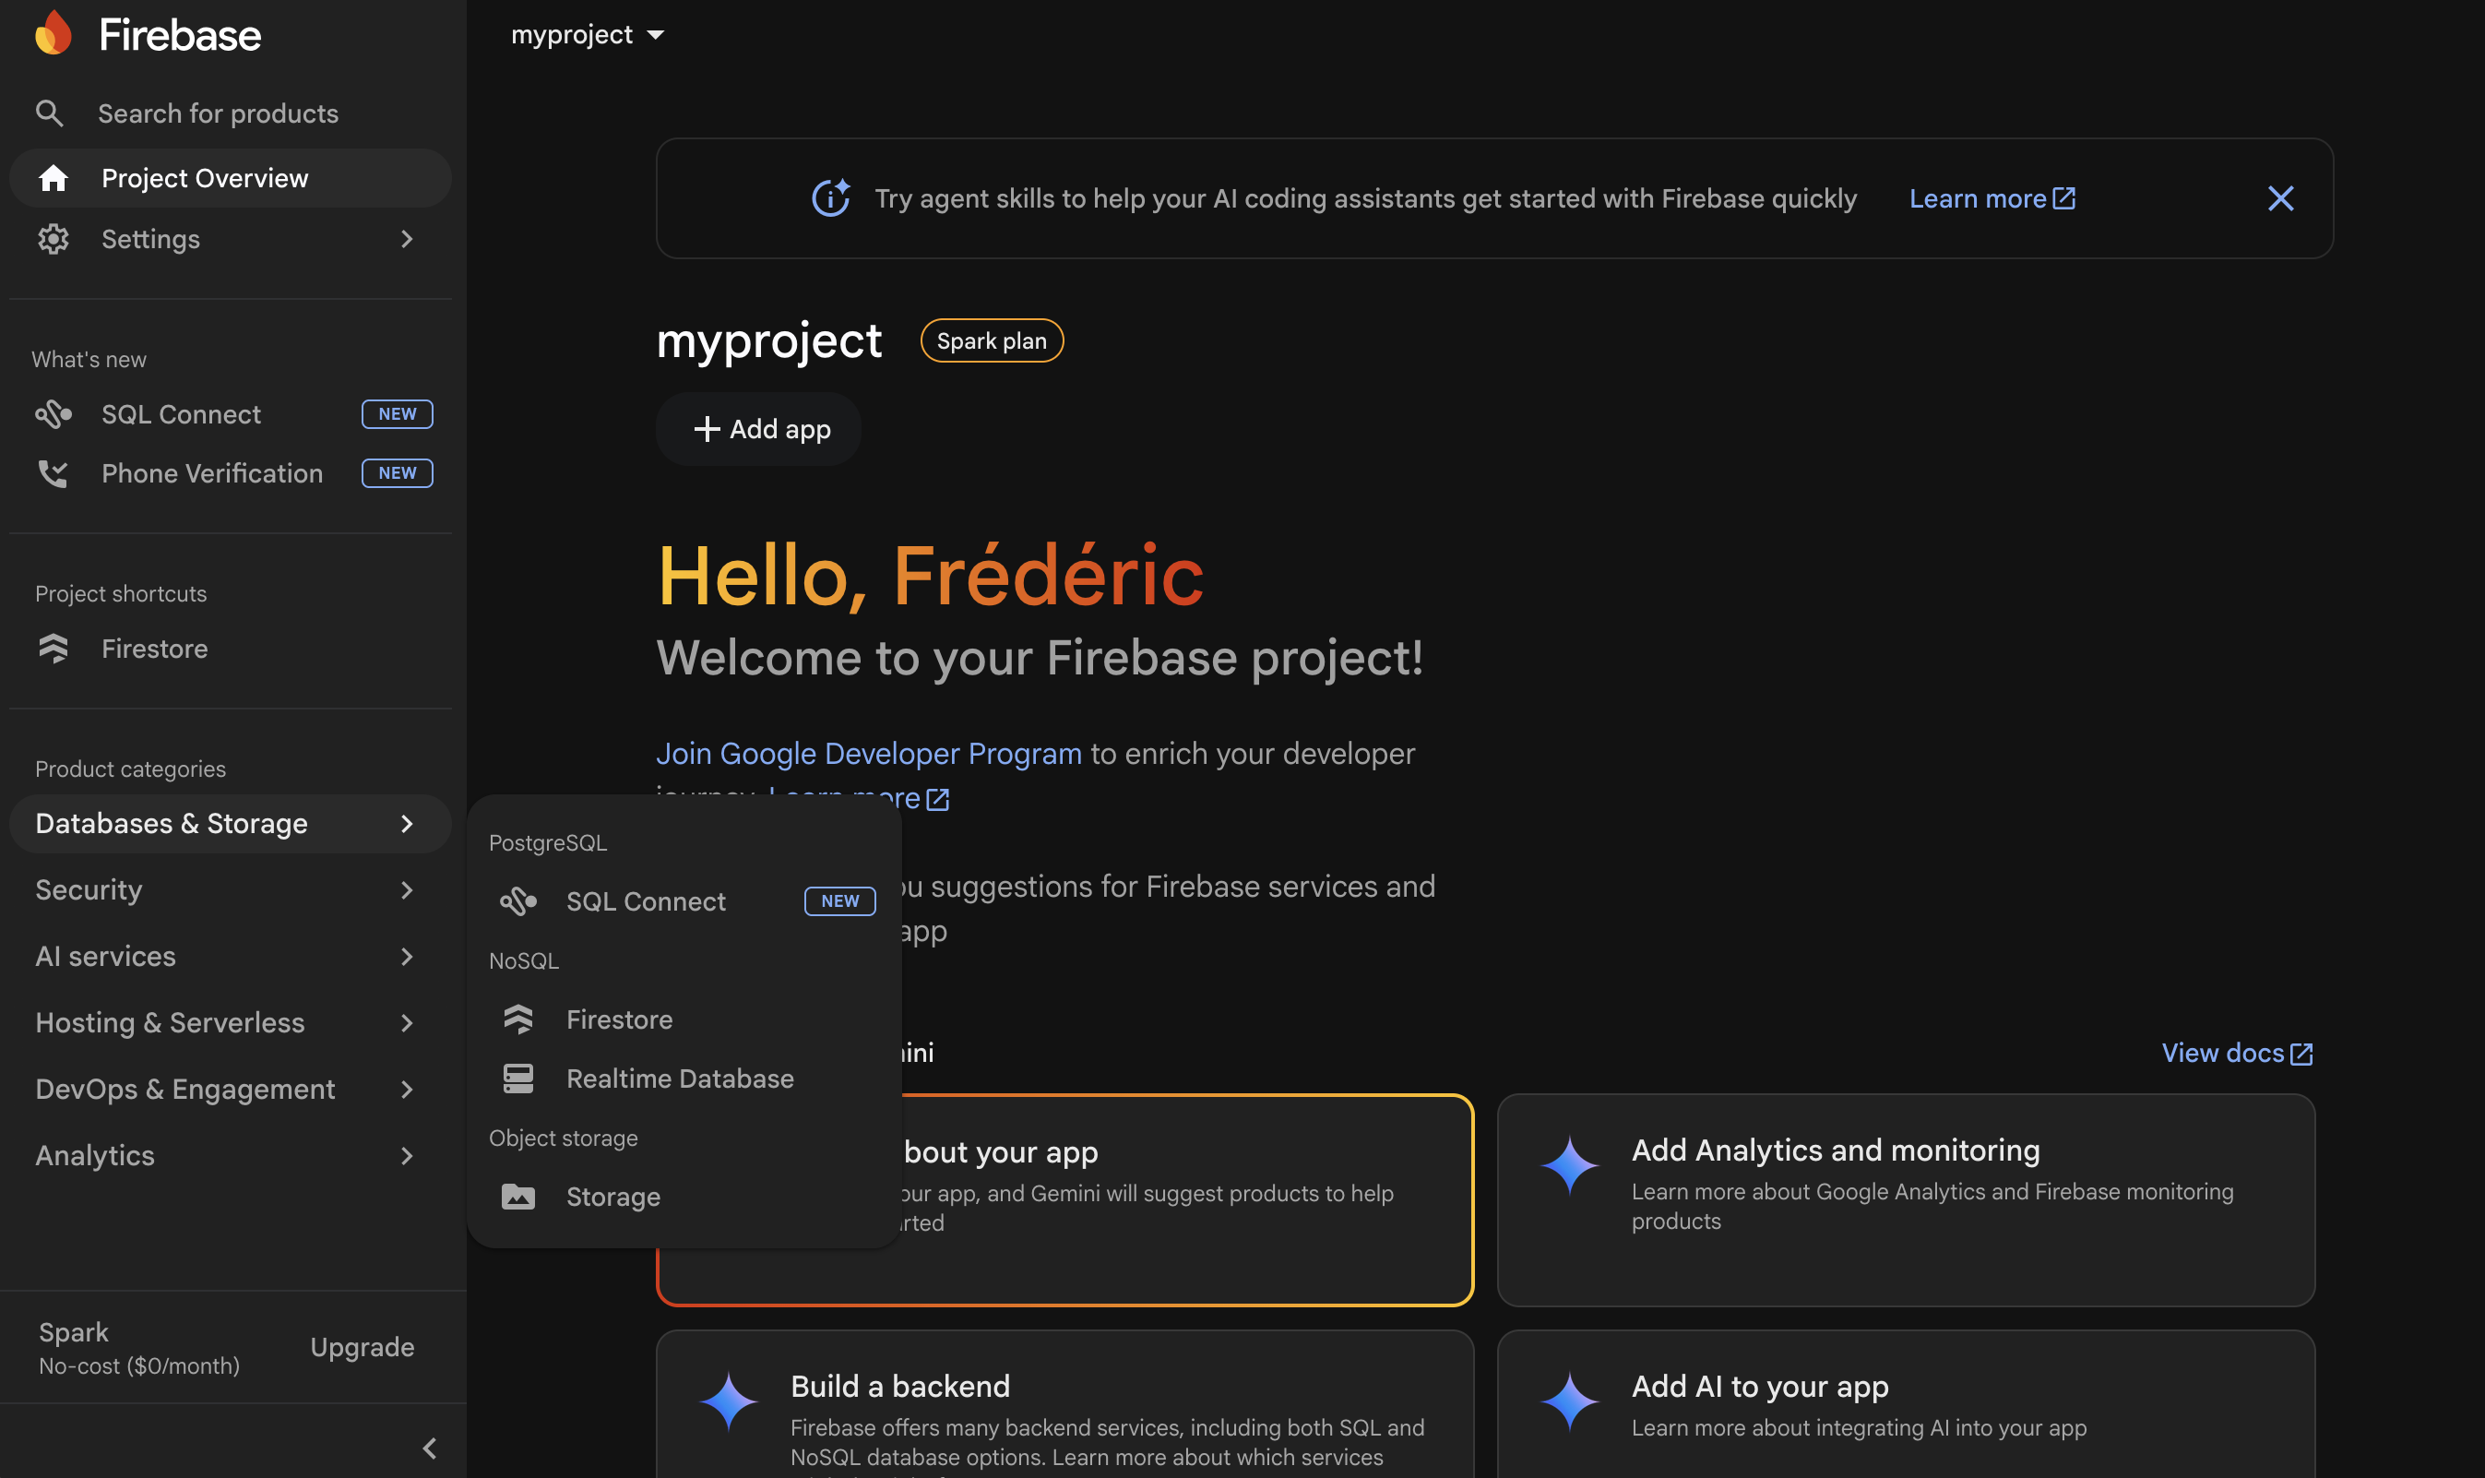Open Project Overview in sidebar

(x=231, y=178)
